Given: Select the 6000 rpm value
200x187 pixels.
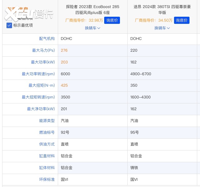Looking at the screenshot, I should click(x=66, y=74).
